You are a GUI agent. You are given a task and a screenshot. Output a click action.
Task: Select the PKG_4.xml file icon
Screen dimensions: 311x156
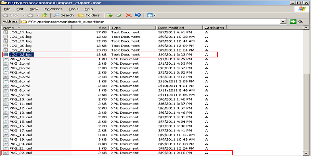[6, 72]
